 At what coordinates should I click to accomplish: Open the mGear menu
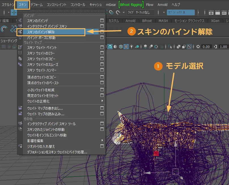coord(111,5)
